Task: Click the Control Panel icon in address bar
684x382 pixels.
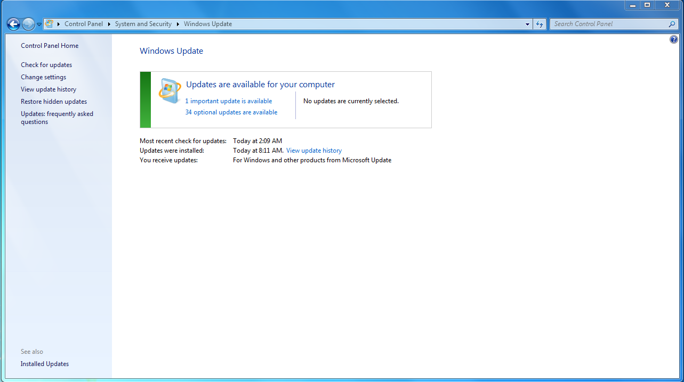Action: (x=50, y=24)
